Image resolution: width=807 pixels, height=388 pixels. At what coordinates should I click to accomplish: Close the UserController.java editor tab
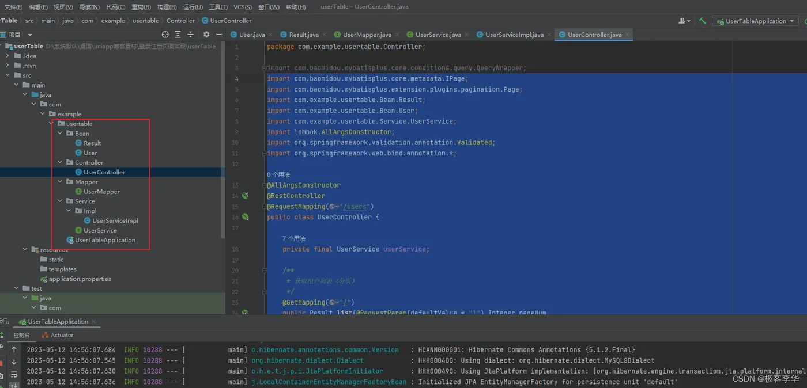coord(628,35)
